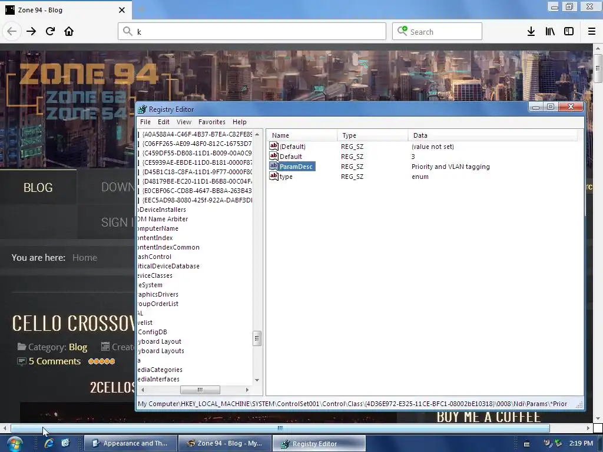Click the ParamDesc value icon

coord(274,166)
